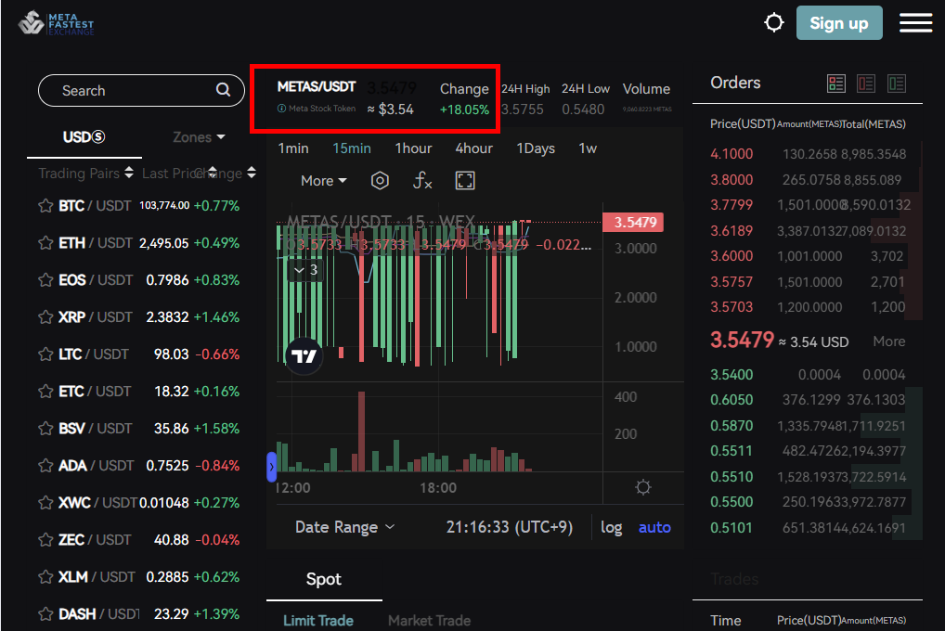Image resolution: width=945 pixels, height=631 pixels.
Task: Open the hamburger menu
Action: [915, 23]
